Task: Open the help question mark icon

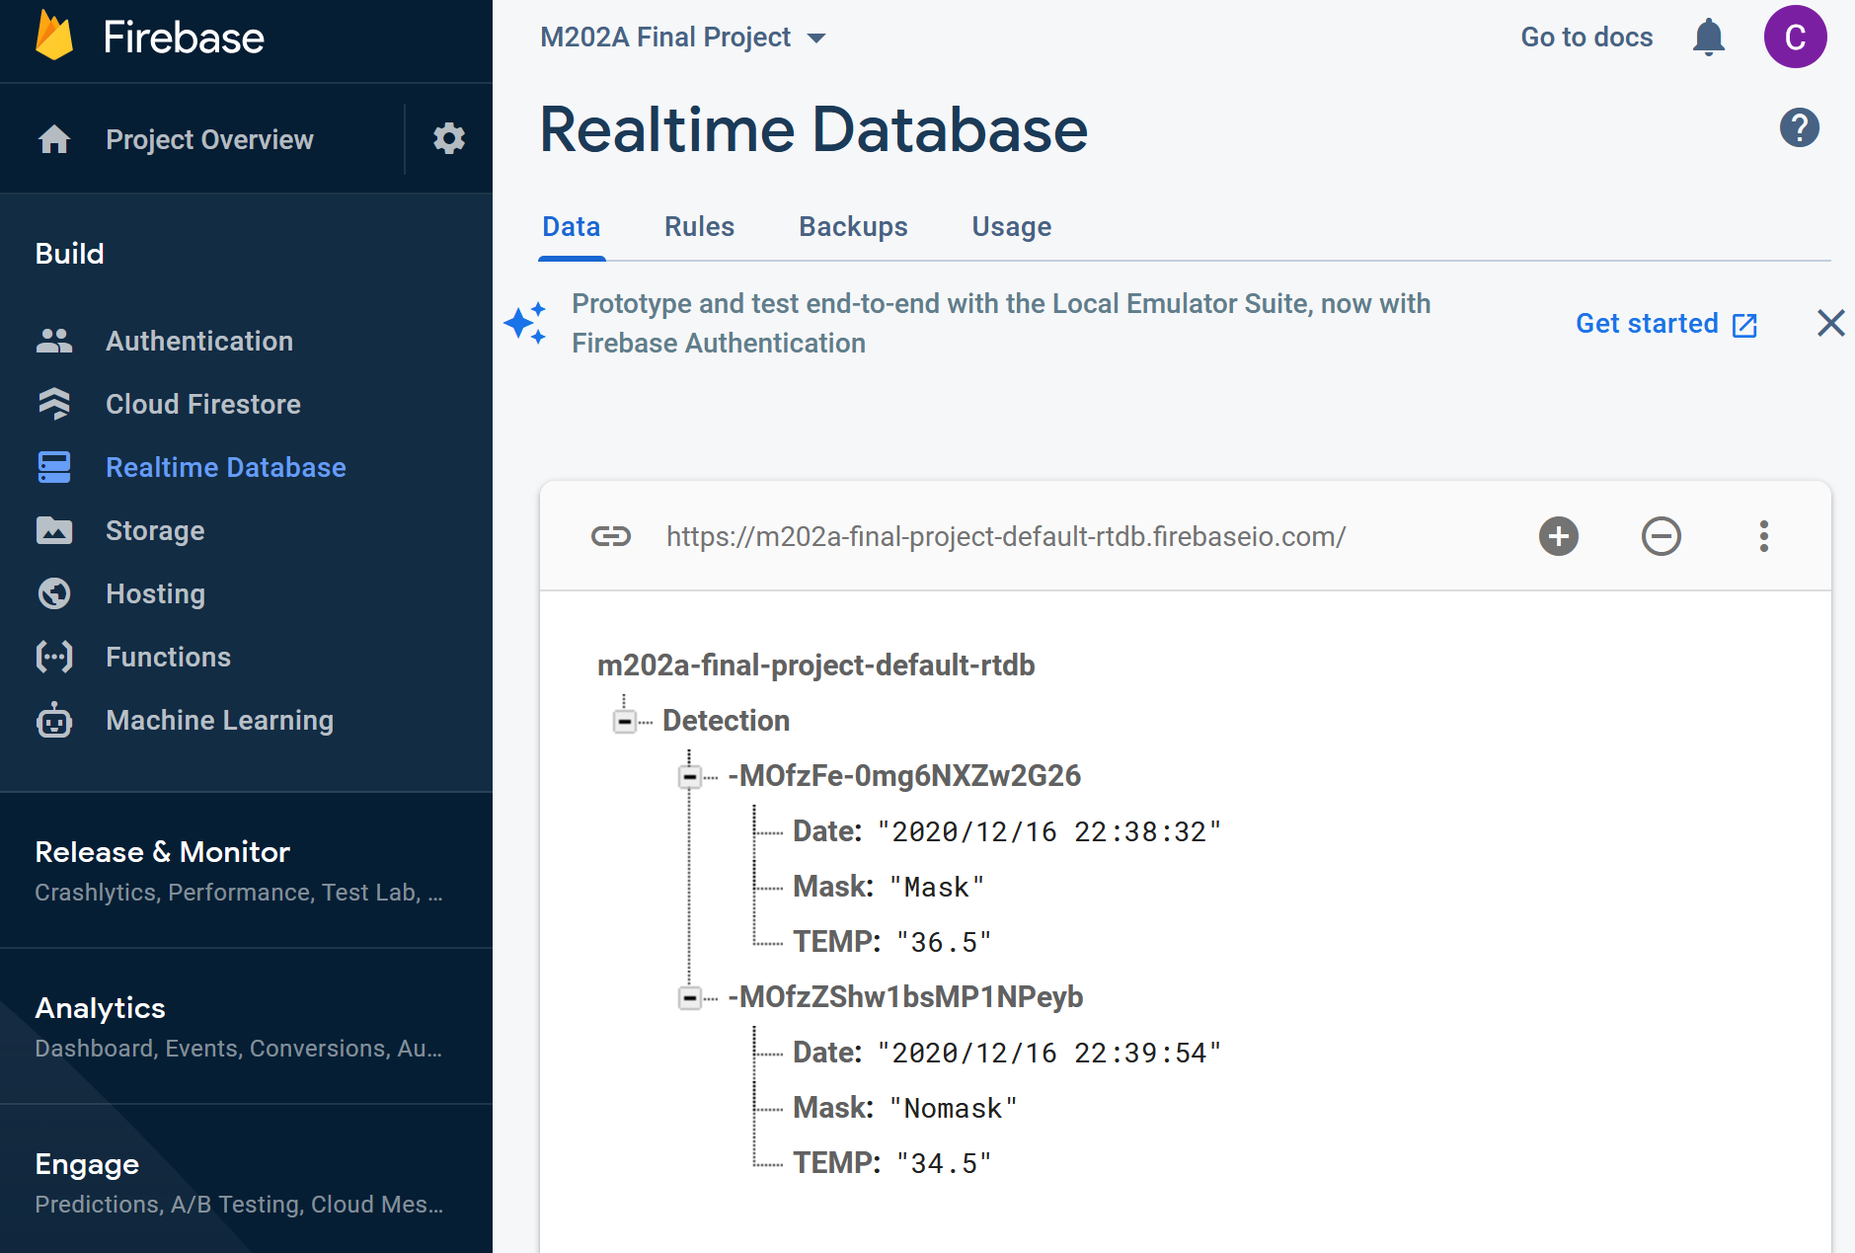Action: (1799, 127)
